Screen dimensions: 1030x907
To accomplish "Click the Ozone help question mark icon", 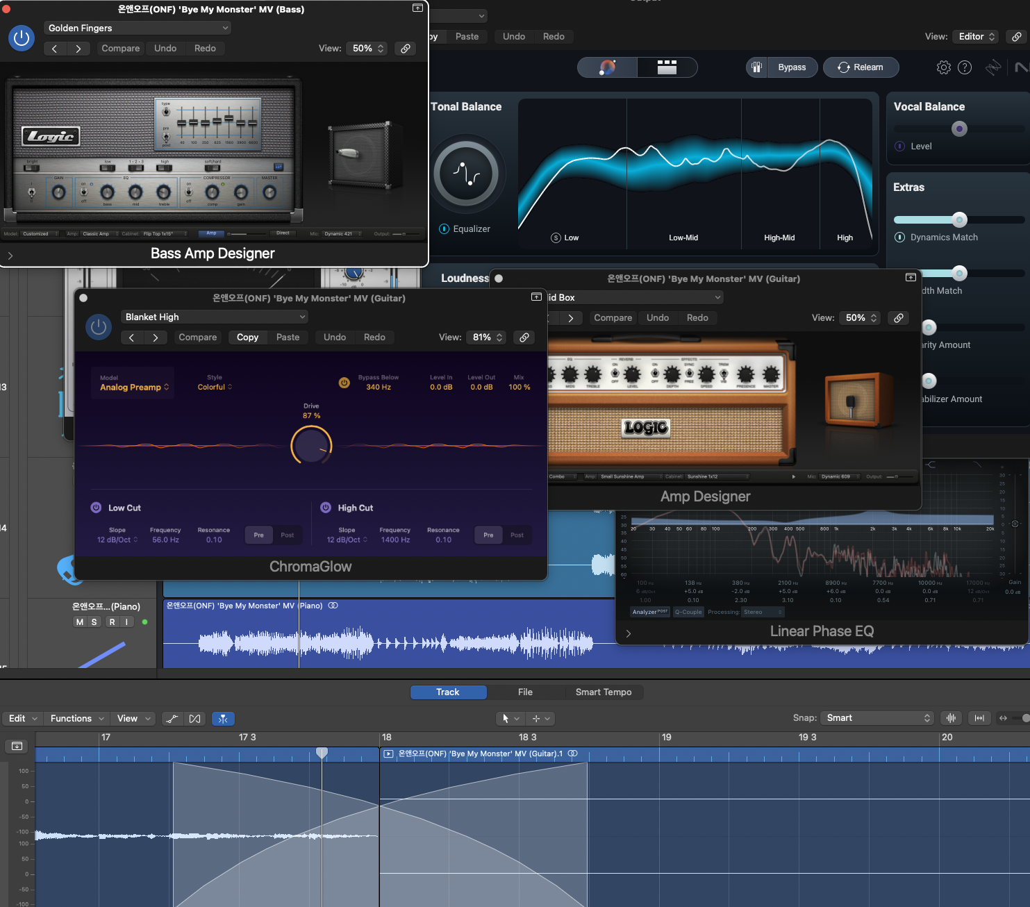I will tap(965, 67).
